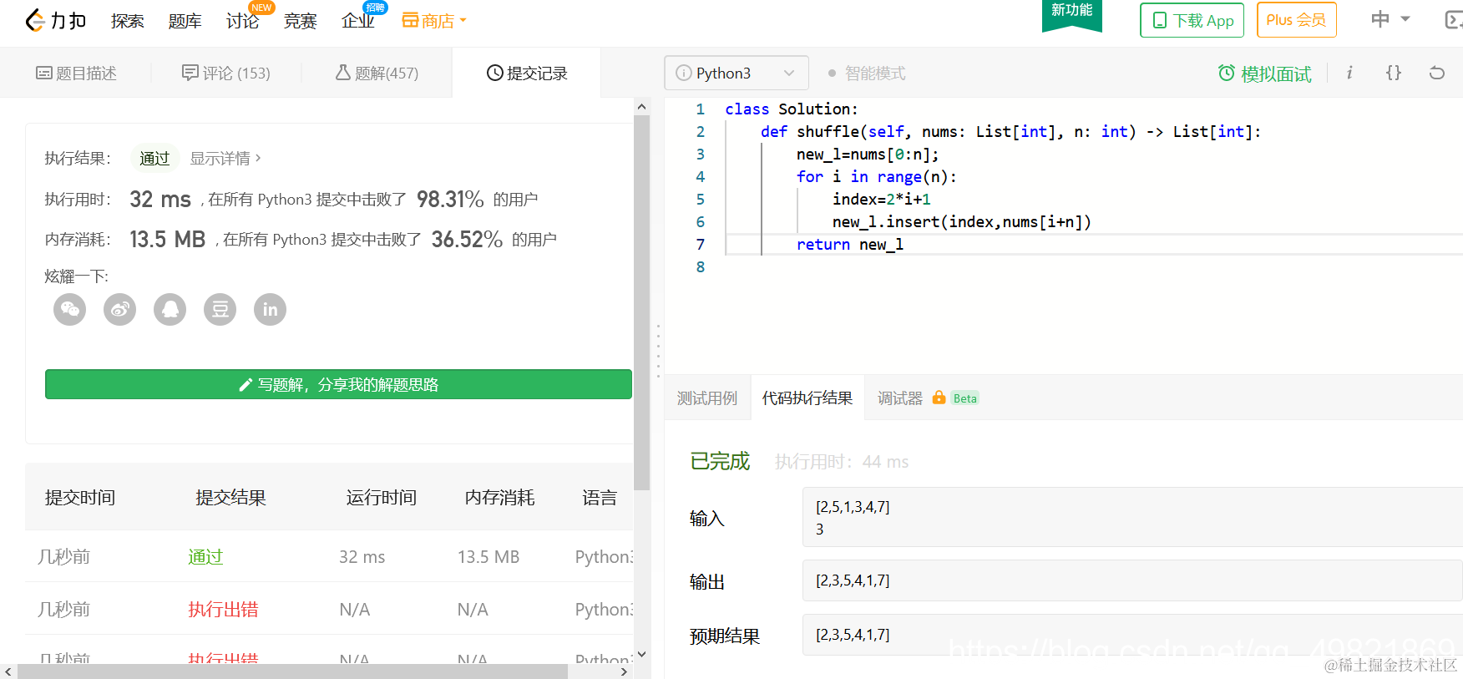
Task: Open 探索 in the top navigation
Action: pyautogui.click(x=128, y=21)
